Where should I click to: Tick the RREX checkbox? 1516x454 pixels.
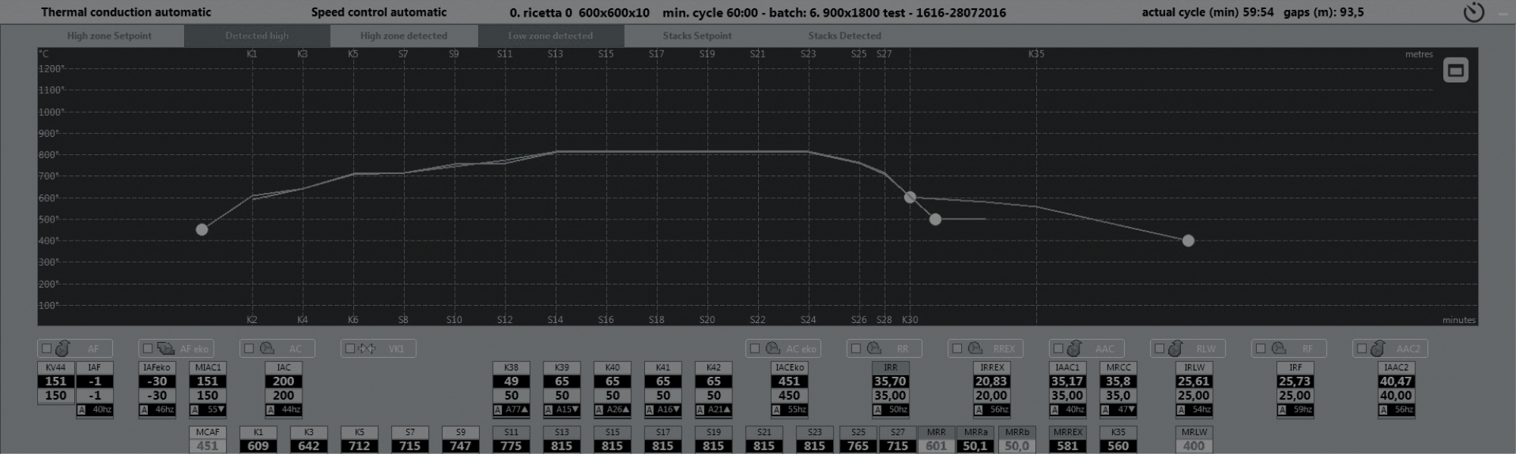pyautogui.click(x=957, y=348)
